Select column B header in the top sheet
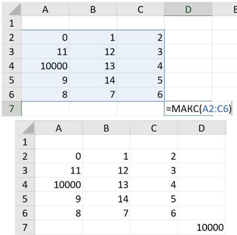237x235 pixels. pyautogui.click(x=93, y=9)
